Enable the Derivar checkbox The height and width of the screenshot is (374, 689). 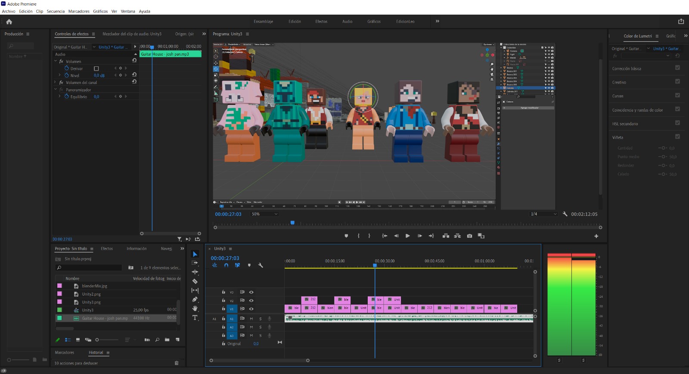click(x=96, y=69)
